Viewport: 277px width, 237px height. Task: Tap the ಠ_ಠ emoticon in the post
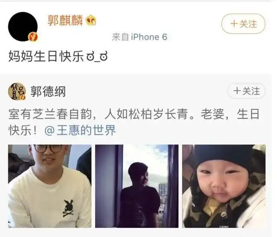coord(97,57)
